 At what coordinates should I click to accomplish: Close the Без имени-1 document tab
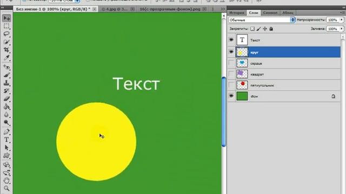coord(95,9)
